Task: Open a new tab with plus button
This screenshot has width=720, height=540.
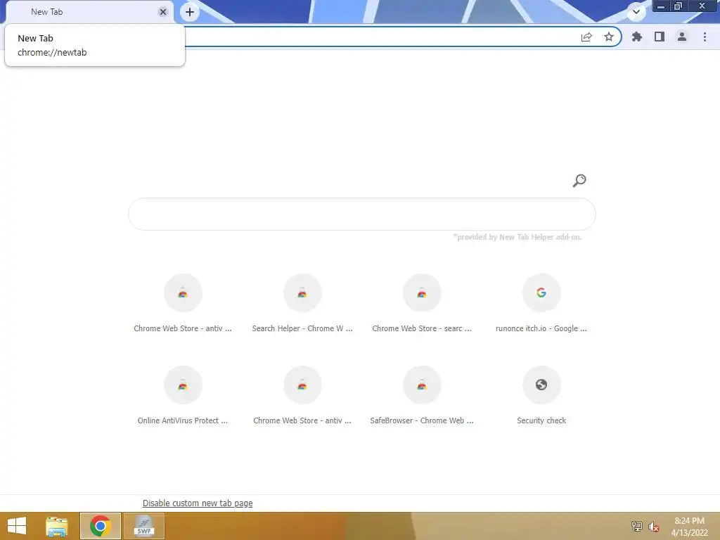Action: pos(190,12)
